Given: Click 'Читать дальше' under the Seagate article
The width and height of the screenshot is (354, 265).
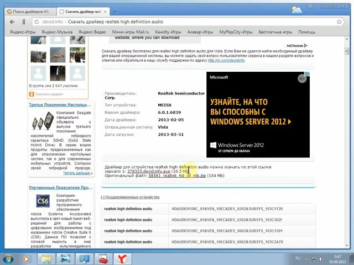Looking at the screenshot, I should point(77,173).
